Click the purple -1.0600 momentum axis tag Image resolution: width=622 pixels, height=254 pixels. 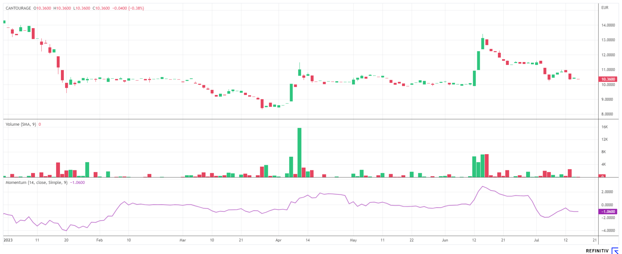click(608, 212)
